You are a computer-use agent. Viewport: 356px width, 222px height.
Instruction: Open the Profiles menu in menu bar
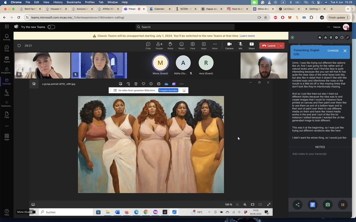[90, 2]
